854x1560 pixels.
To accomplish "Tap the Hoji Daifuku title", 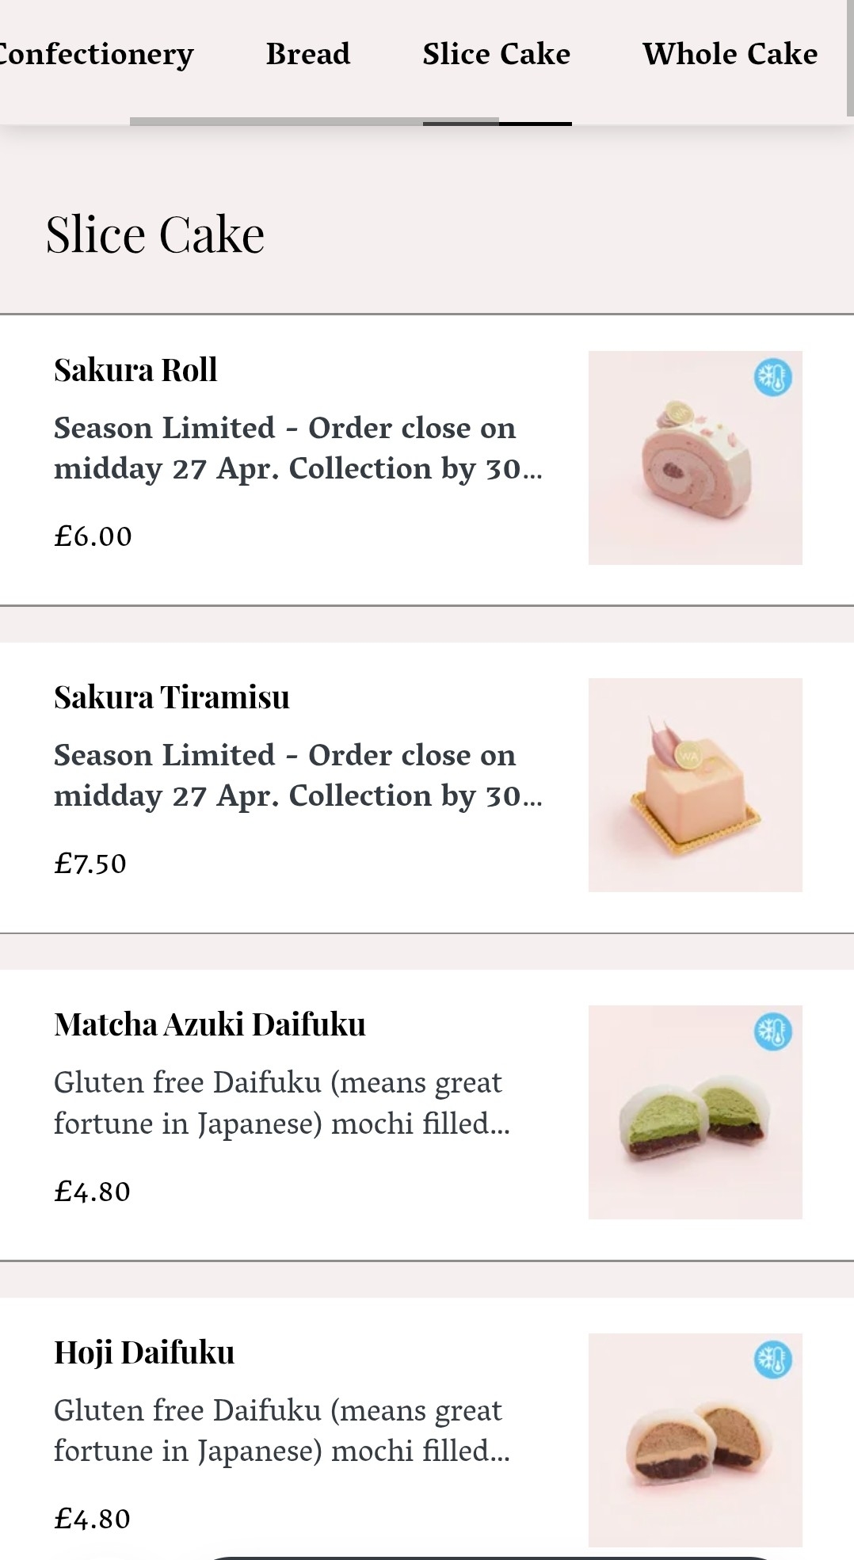I will click(x=144, y=1352).
